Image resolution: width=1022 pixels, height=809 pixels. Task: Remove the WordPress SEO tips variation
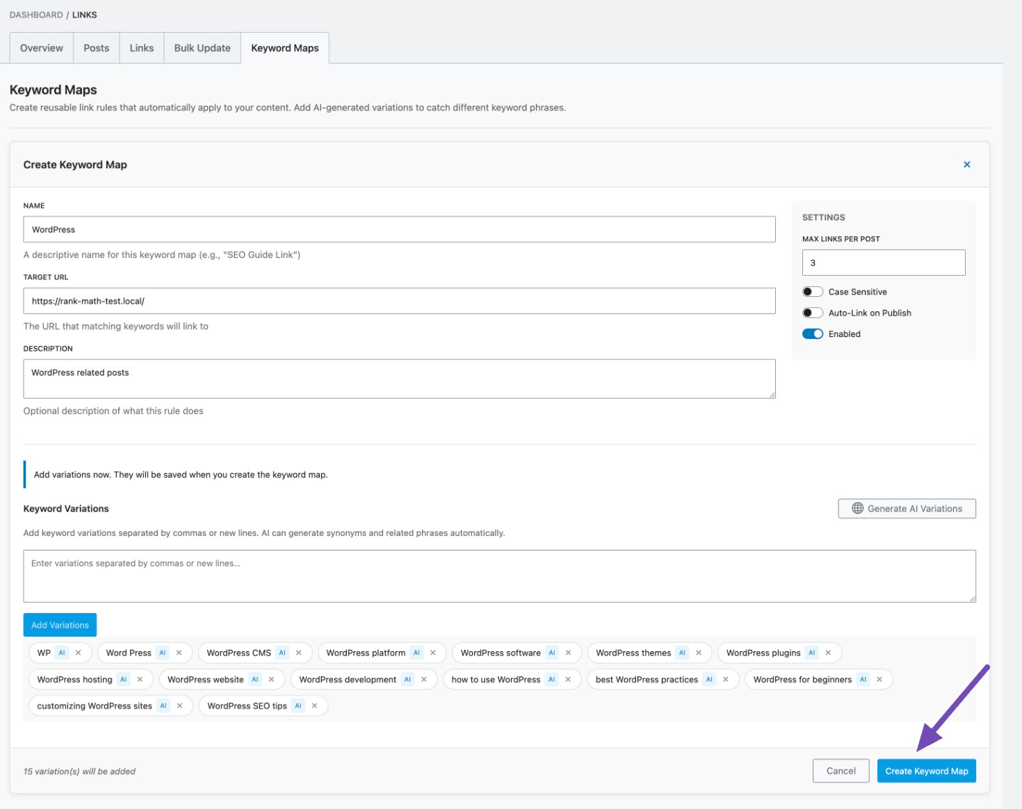[315, 705]
